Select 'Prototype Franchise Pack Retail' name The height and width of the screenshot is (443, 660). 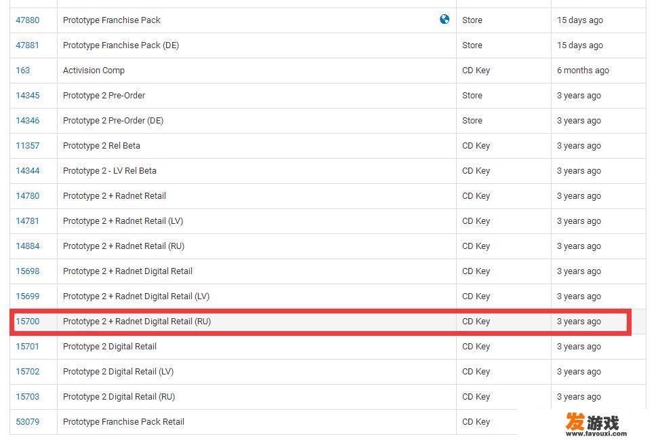[123, 422]
